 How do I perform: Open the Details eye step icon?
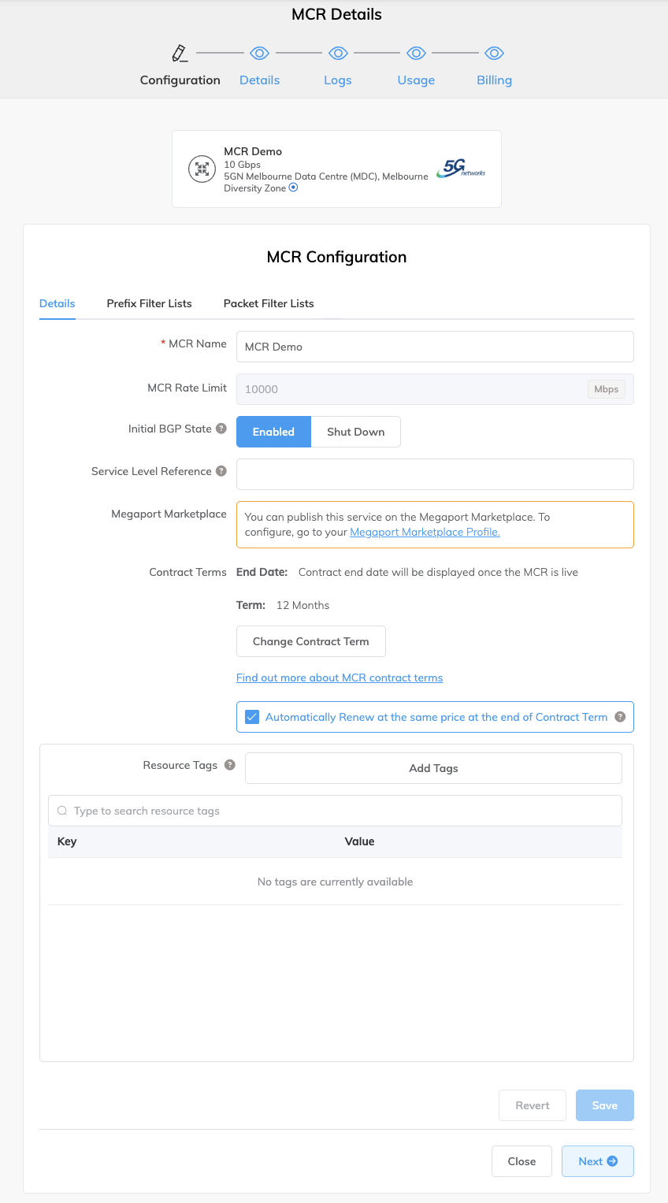pos(259,54)
